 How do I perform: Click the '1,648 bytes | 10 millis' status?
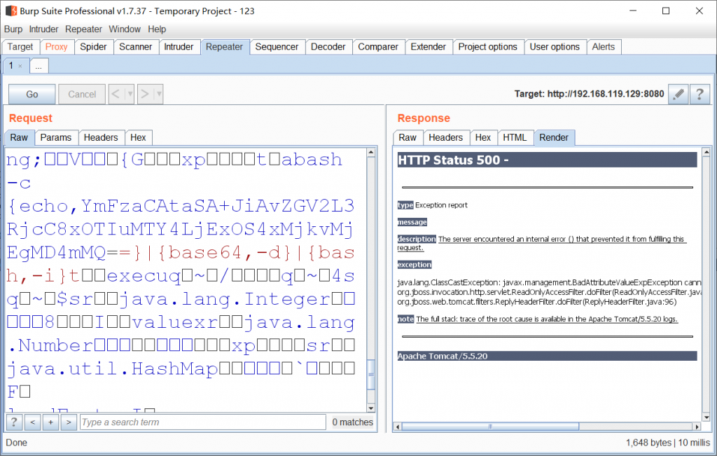(667, 443)
